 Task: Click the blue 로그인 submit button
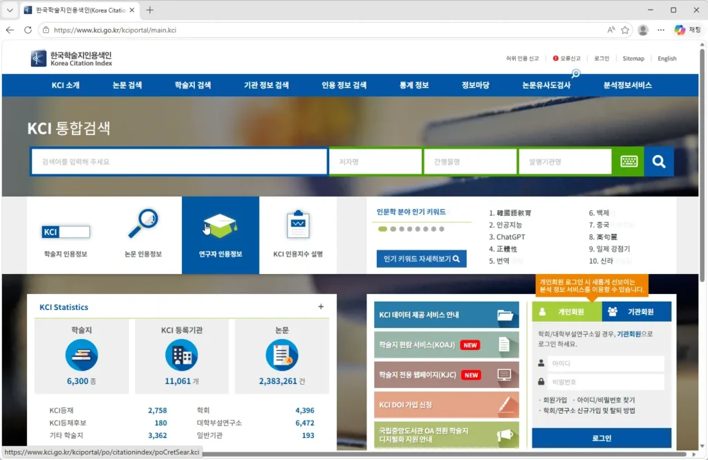pyautogui.click(x=602, y=438)
